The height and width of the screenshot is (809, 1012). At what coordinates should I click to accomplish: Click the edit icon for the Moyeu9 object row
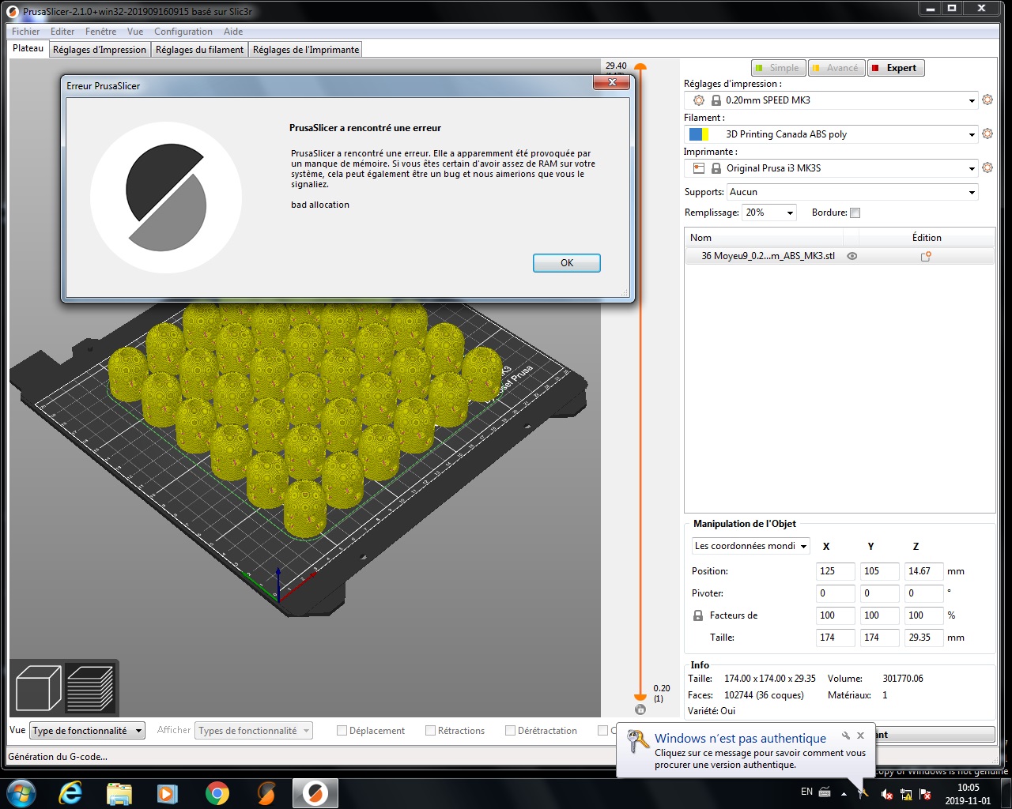tap(926, 256)
